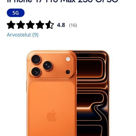The width and height of the screenshot is (136, 136).
Task: Click the tiny microphone dot on the camera plateau
Action: click(68, 65)
